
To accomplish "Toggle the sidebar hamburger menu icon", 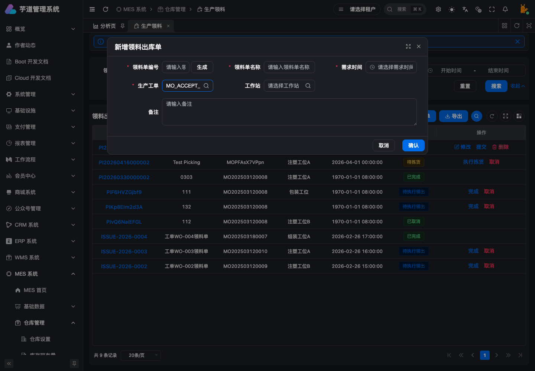I will click(x=92, y=9).
